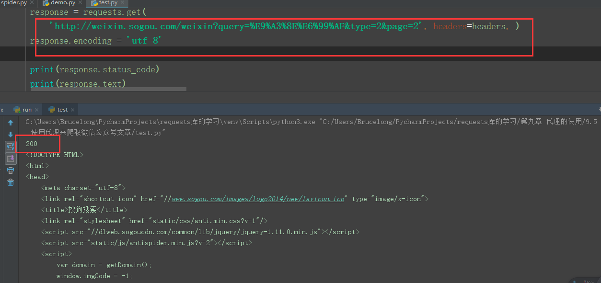Clear all console output with trash icon
601x283 pixels.
click(x=11, y=182)
